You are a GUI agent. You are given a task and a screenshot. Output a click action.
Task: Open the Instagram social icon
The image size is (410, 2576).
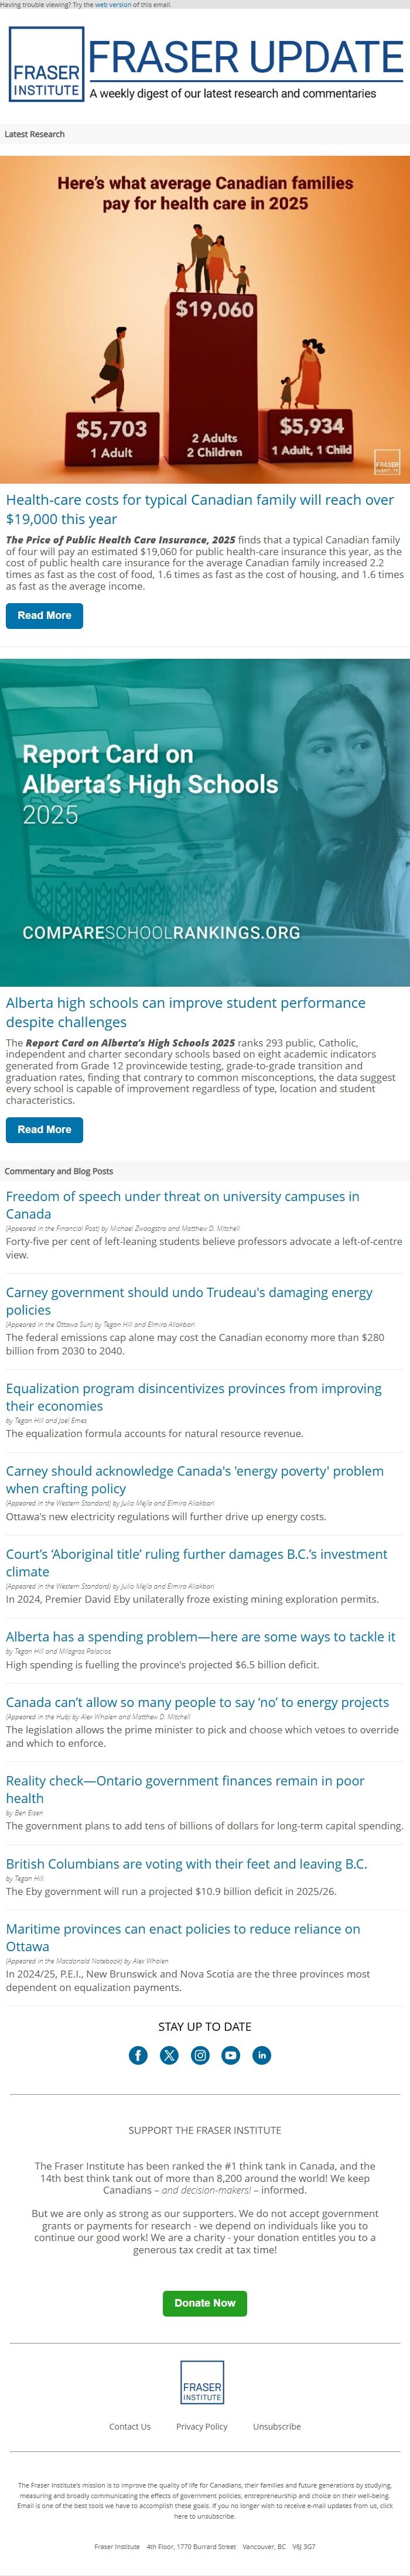[x=200, y=2055]
